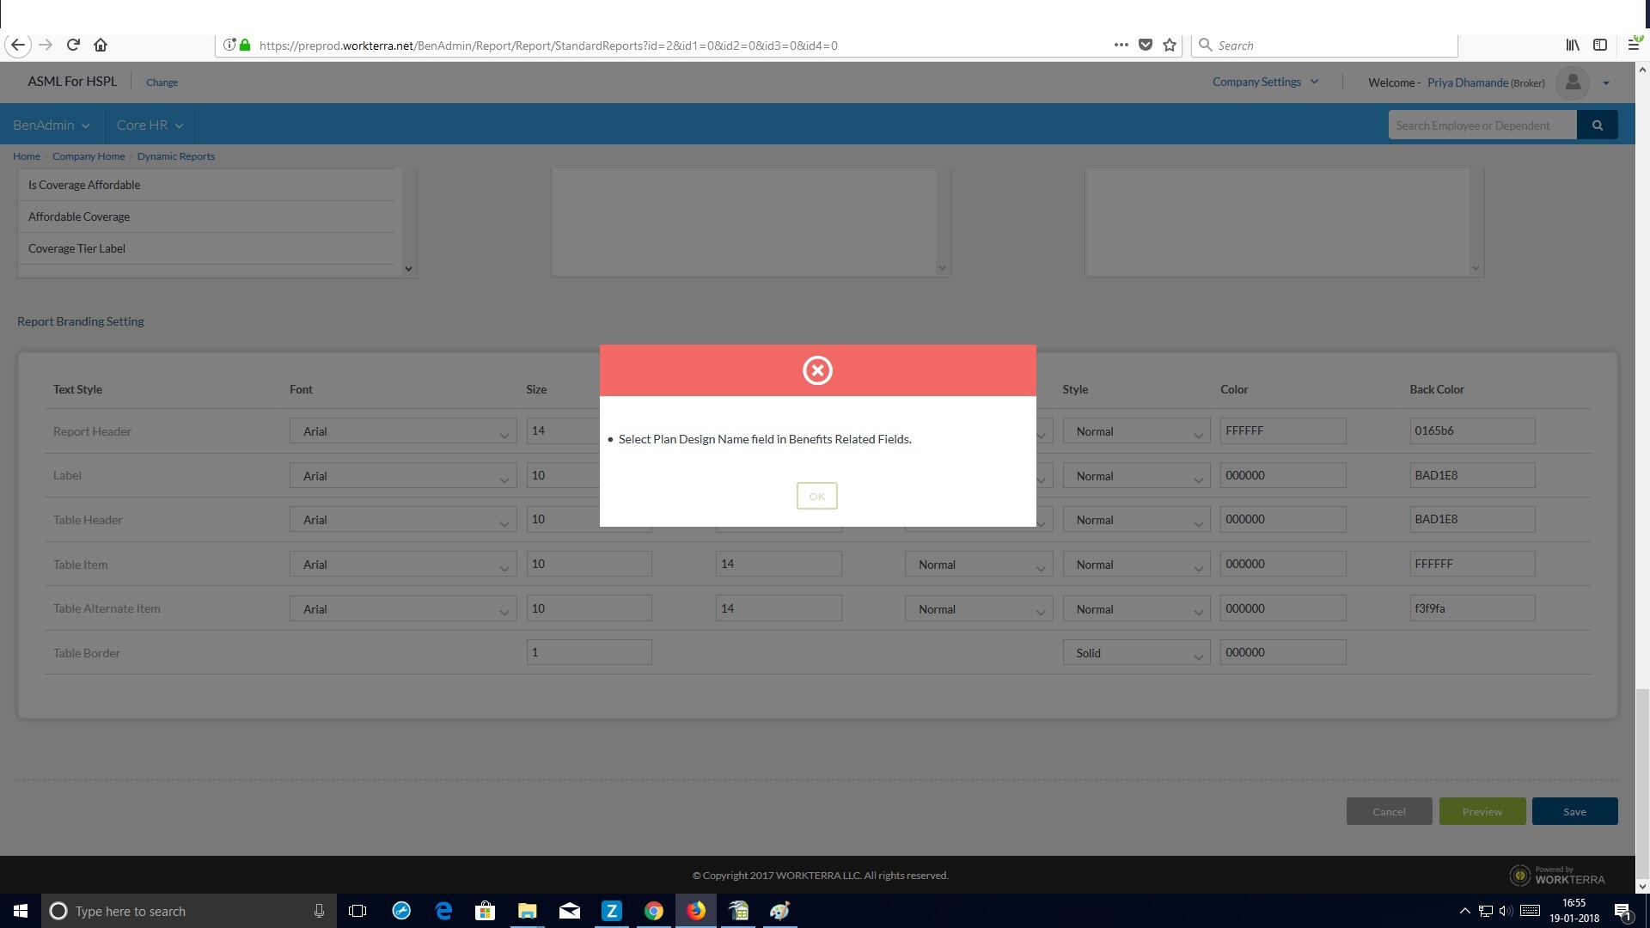Click the Pocket save icon in address bar
1650x928 pixels.
pyautogui.click(x=1146, y=45)
